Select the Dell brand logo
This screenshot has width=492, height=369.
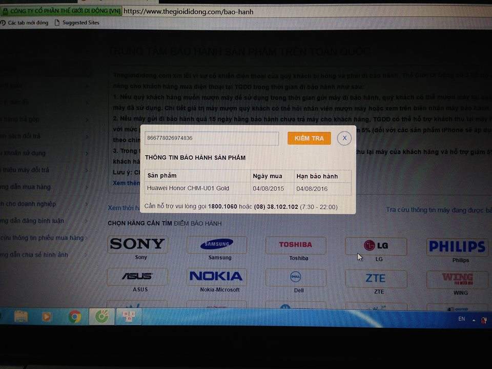click(x=296, y=278)
